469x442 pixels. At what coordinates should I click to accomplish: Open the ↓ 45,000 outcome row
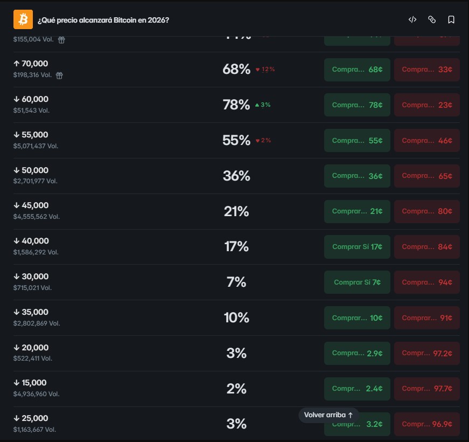[236, 211]
